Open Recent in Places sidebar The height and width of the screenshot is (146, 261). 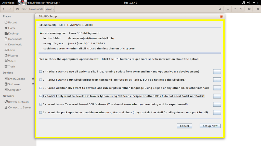[x=11, y=22]
